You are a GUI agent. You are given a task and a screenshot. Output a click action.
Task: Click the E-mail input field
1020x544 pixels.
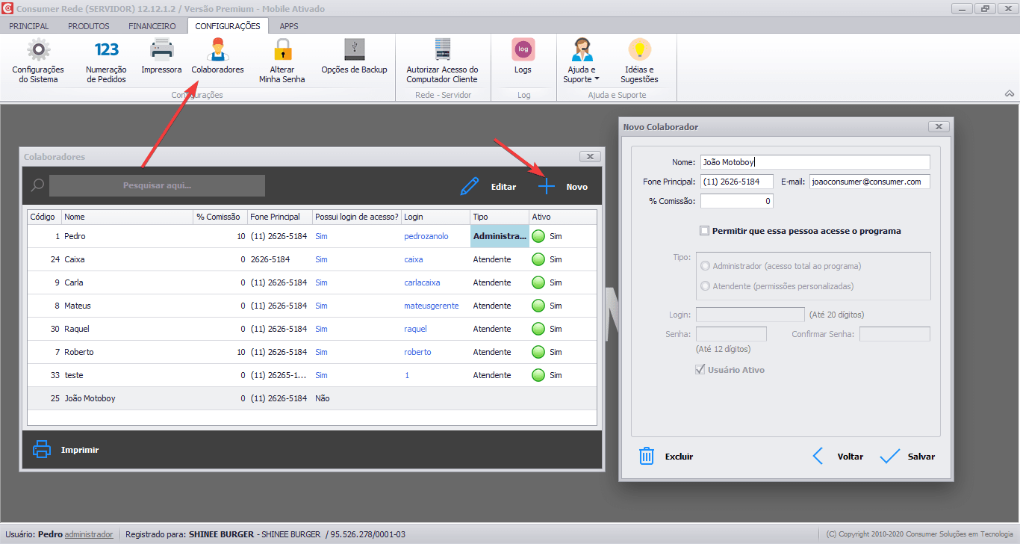tap(870, 182)
